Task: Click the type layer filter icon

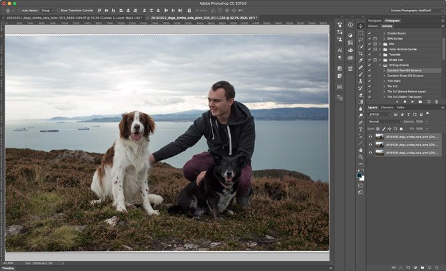Action: [x=408, y=114]
